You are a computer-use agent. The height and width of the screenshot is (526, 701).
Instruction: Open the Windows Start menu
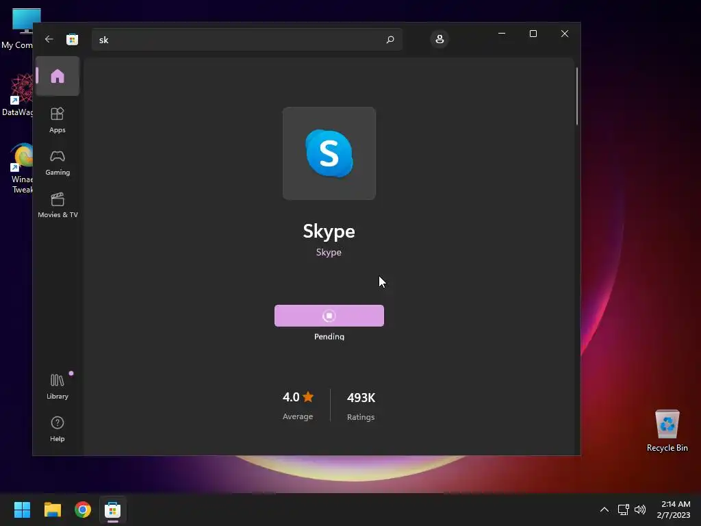pyautogui.click(x=22, y=510)
